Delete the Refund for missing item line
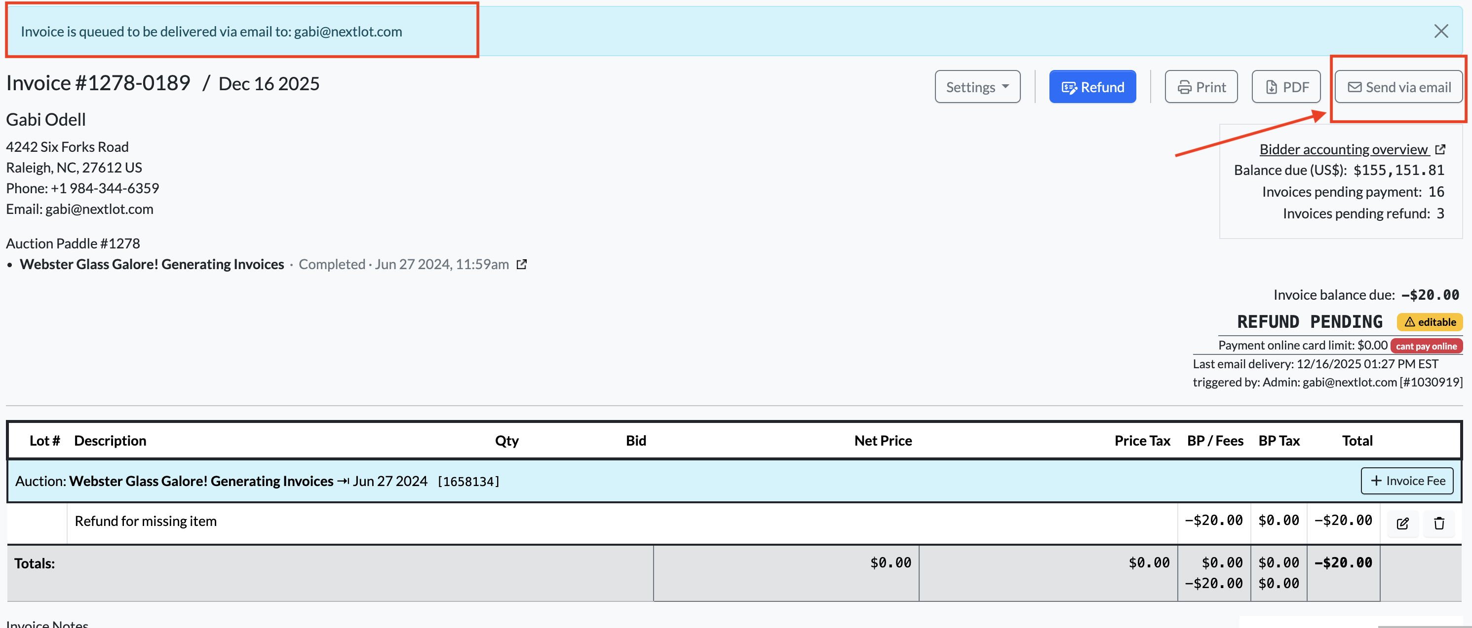 pyautogui.click(x=1439, y=523)
